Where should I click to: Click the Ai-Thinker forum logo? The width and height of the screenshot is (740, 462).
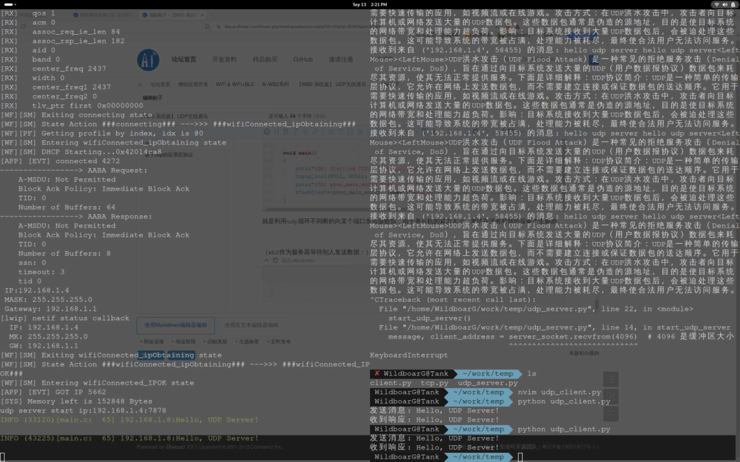(148, 60)
